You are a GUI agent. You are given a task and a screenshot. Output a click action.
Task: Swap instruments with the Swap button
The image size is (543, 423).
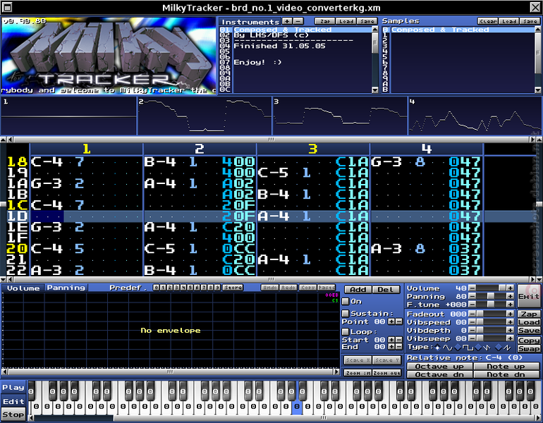[528, 349]
